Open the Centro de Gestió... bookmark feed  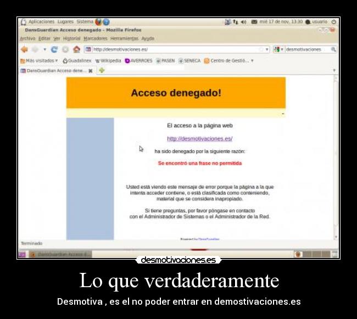[x=228, y=61]
